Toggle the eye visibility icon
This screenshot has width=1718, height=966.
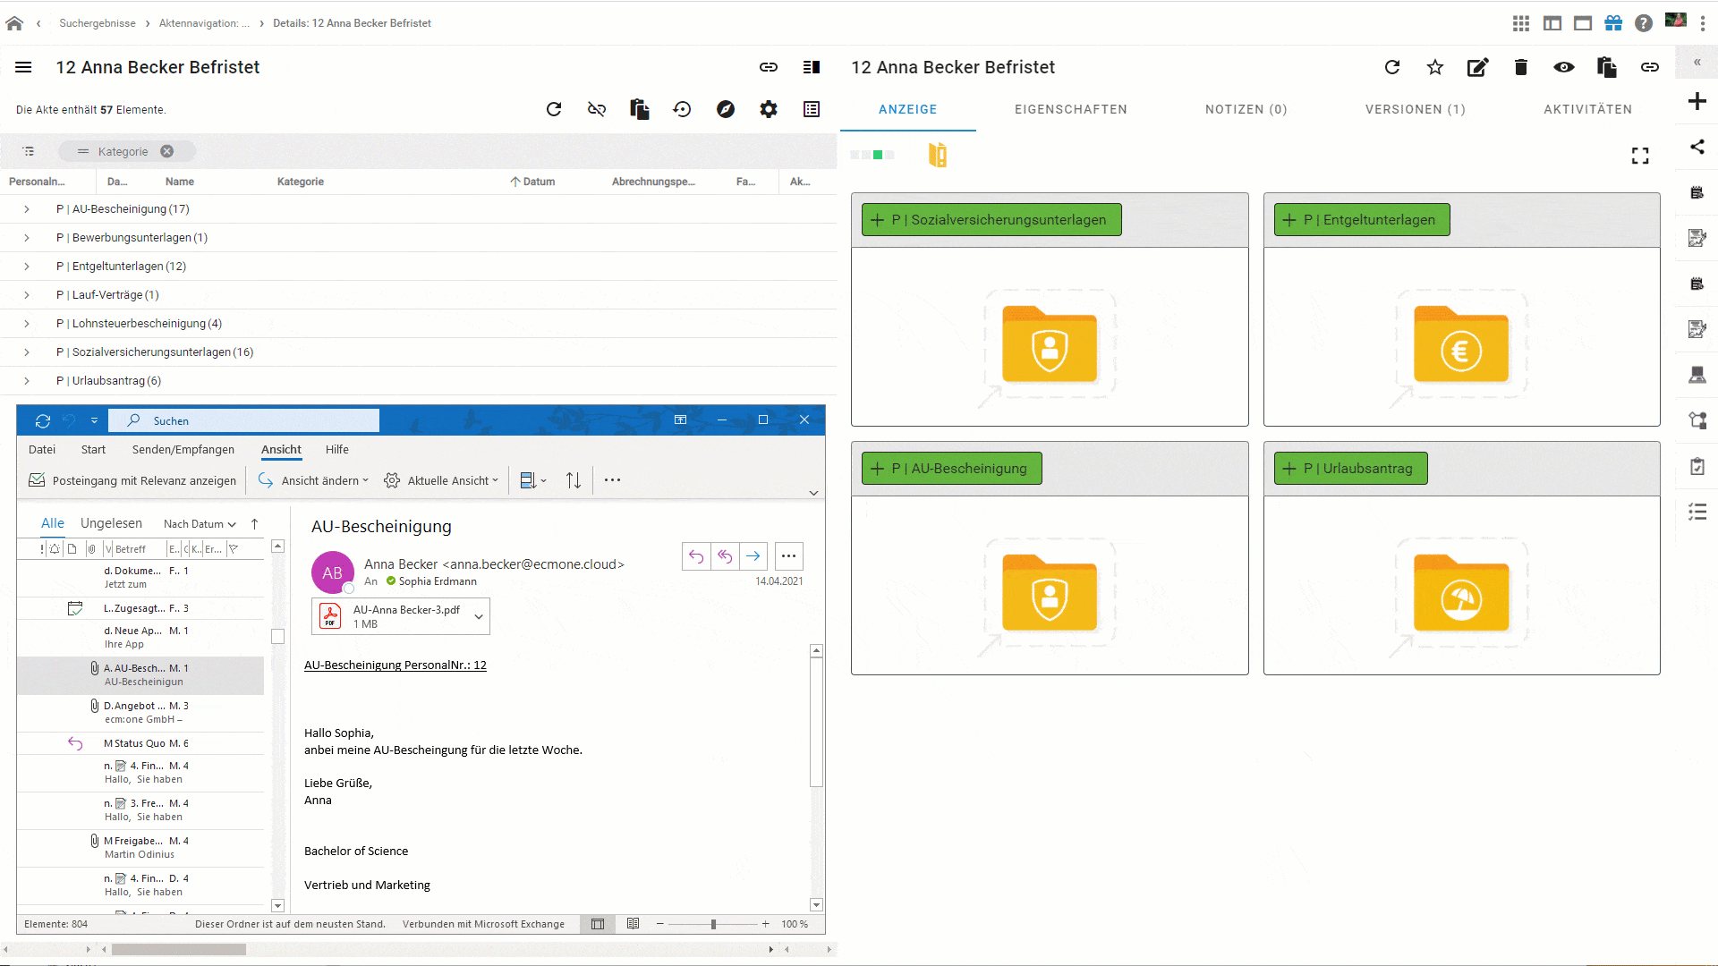tap(1564, 67)
